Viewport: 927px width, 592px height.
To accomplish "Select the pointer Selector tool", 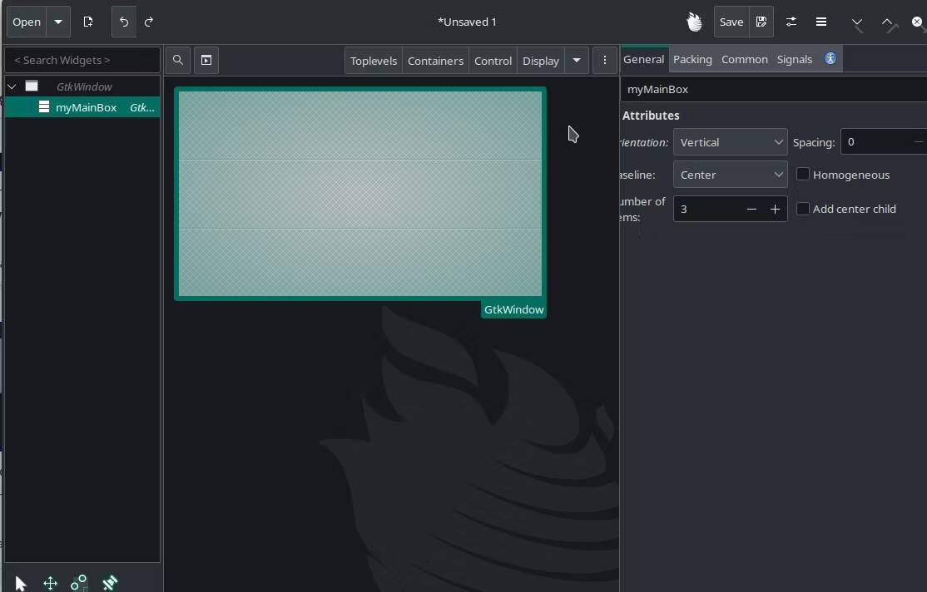I will (19, 582).
